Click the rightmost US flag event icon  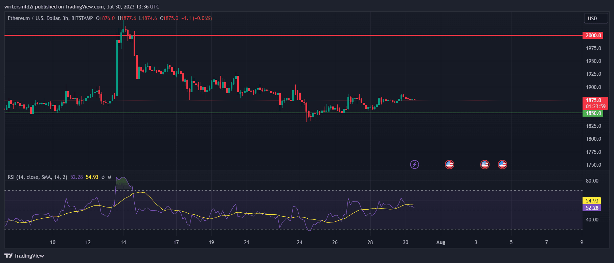click(502, 165)
